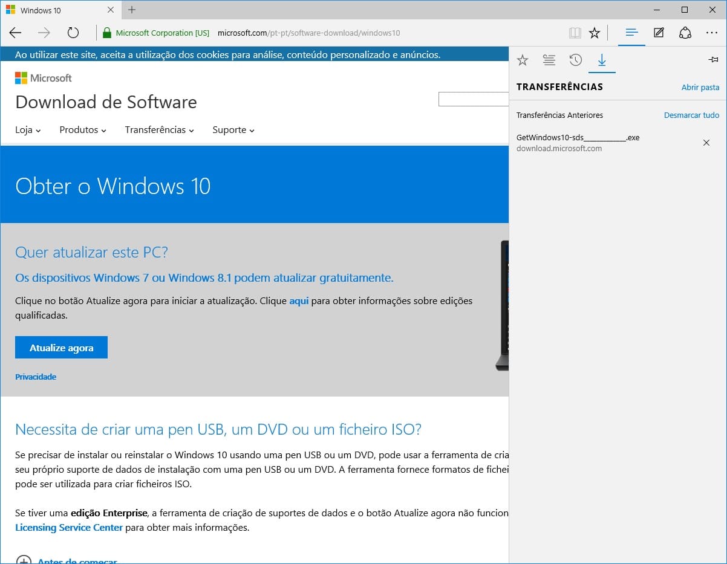Click the bold 'edição Enterprise' text
727x564 pixels.
(x=109, y=513)
